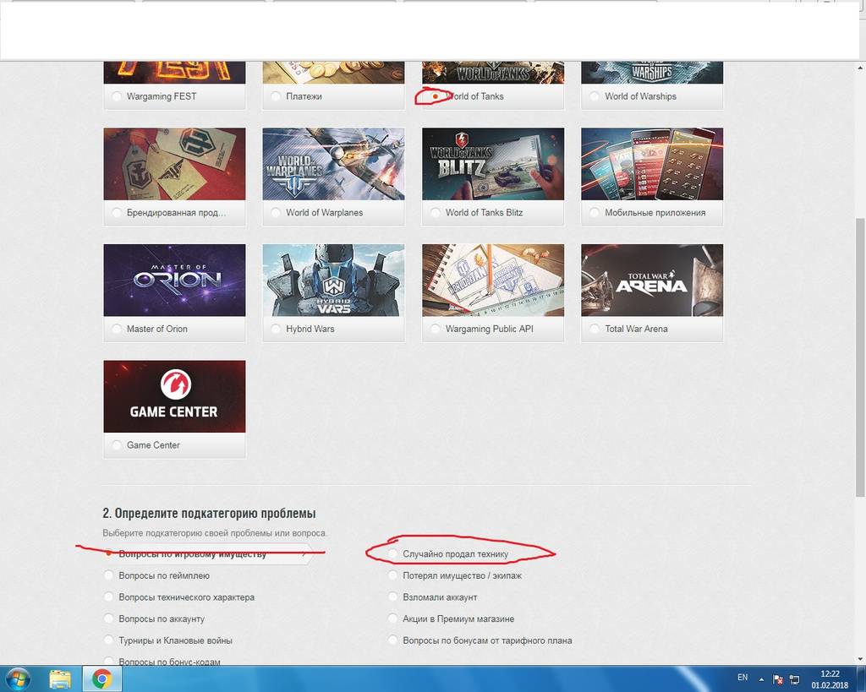Select Вопросы технического характера option
The width and height of the screenshot is (866, 692).
[x=108, y=597]
